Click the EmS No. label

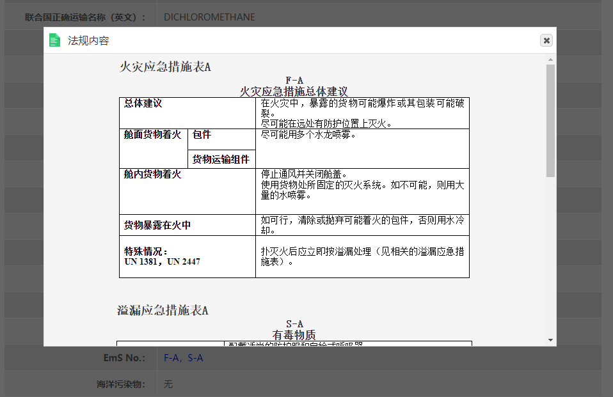pyautogui.click(x=124, y=358)
